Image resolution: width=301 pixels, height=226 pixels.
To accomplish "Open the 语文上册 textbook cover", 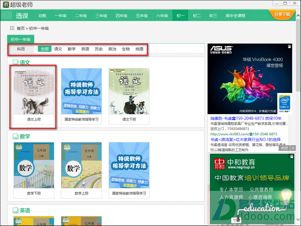I will tap(34, 91).
